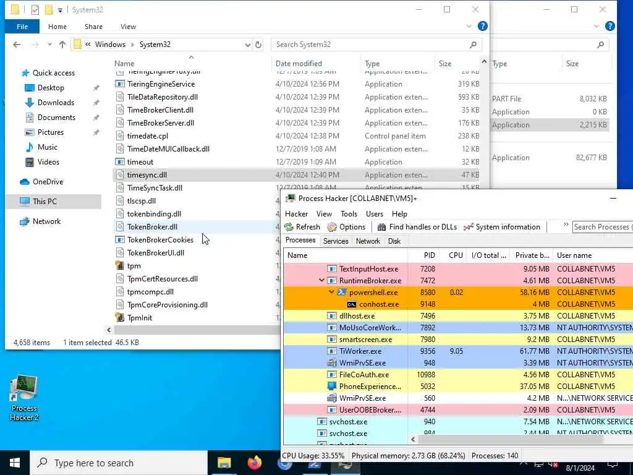Open Process Hacker 2 desktop shortcut
Screen dimensions: 633x475
click(24, 398)
